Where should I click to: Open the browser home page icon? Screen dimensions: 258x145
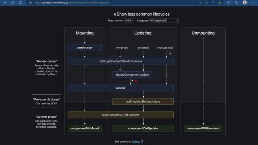click(x=21, y=2)
